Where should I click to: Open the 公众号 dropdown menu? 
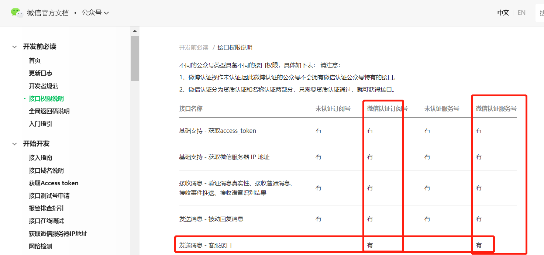coord(95,13)
